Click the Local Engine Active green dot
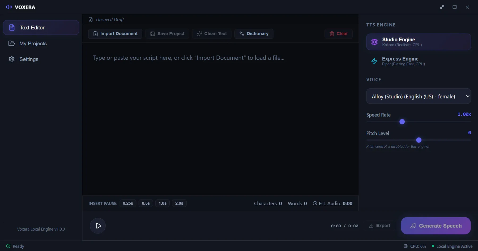 click(433, 246)
